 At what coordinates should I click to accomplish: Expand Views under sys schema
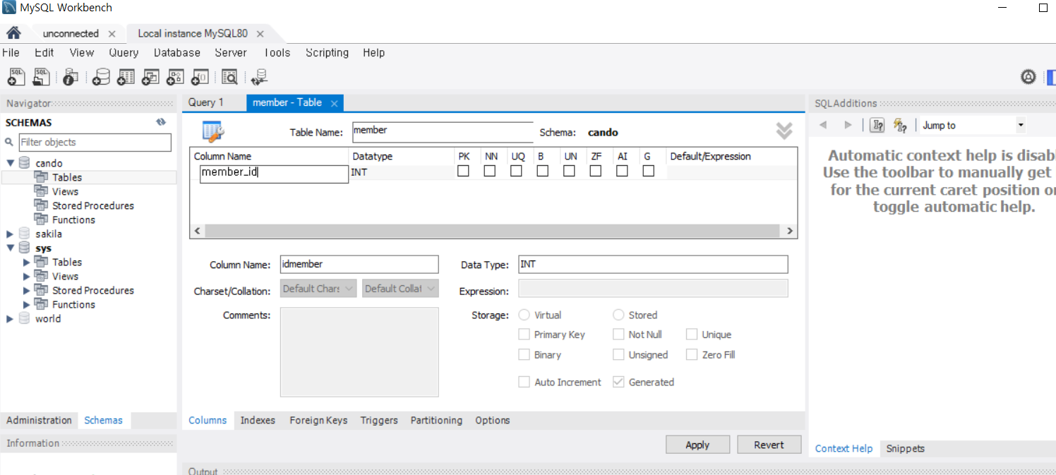(27, 276)
